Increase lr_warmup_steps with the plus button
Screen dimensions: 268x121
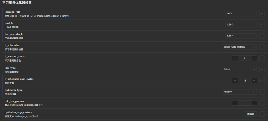[x=254, y=58]
